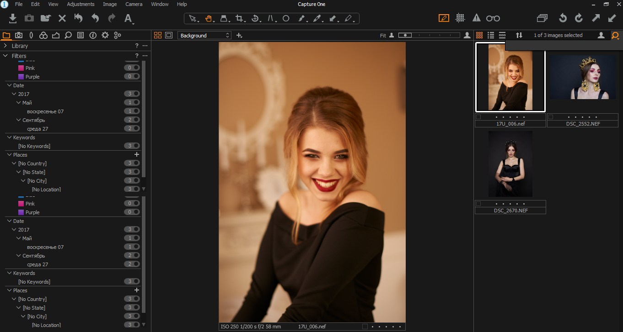Image resolution: width=623 pixels, height=332 pixels.
Task: Open the Background layer dropdown
Action: [204, 35]
